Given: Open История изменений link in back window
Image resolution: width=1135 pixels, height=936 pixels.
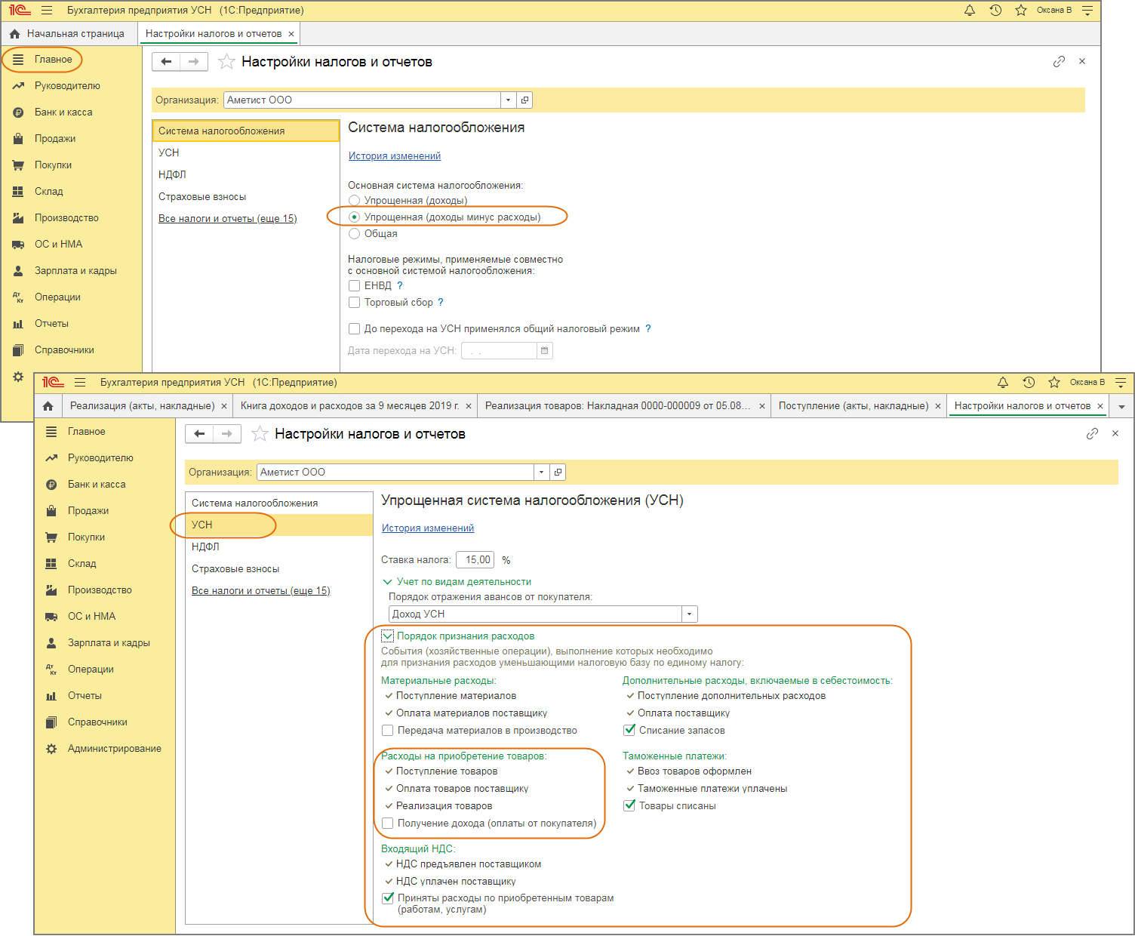Looking at the screenshot, I should 395,156.
